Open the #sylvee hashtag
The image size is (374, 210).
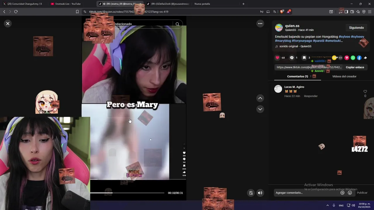tap(344, 37)
